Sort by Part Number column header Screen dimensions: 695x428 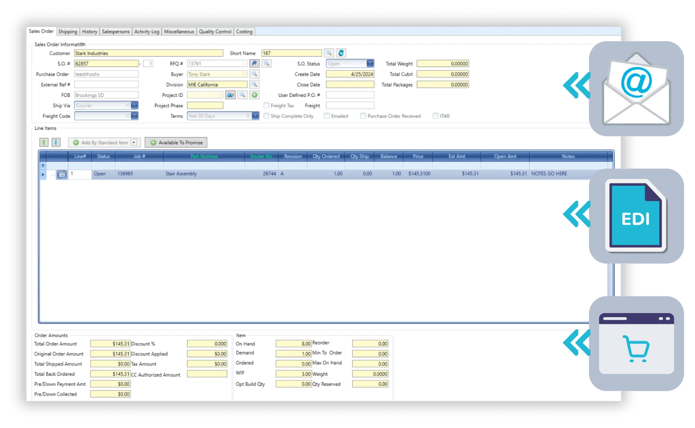pos(204,156)
